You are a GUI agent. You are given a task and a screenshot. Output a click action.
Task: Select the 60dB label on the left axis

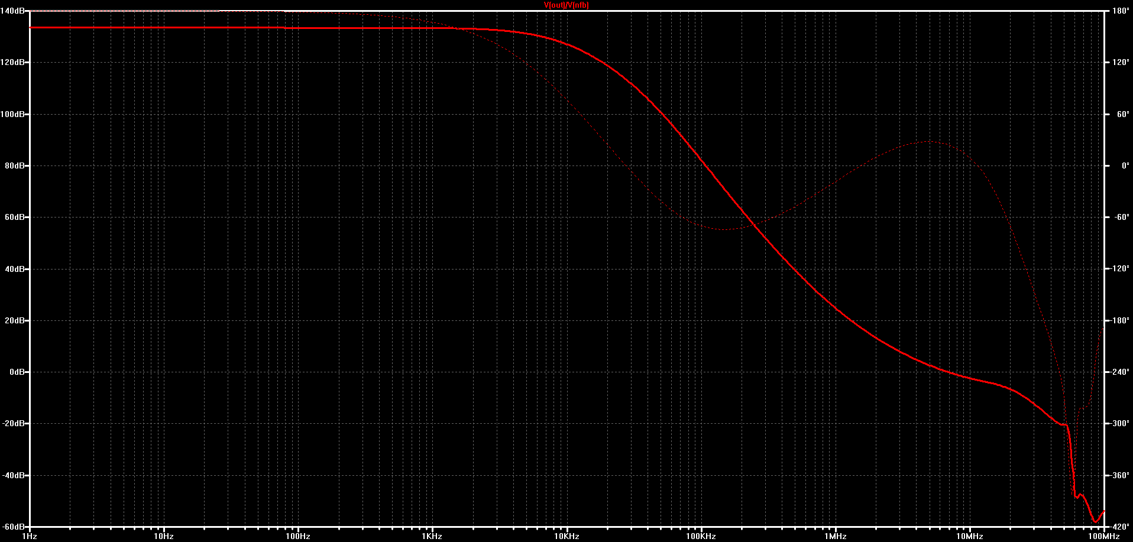click(14, 218)
